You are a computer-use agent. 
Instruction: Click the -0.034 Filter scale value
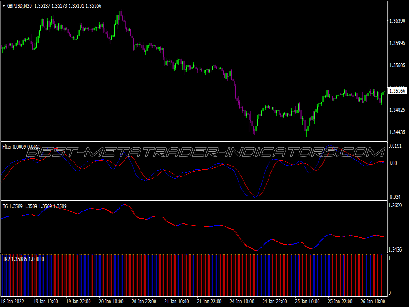[394, 197]
